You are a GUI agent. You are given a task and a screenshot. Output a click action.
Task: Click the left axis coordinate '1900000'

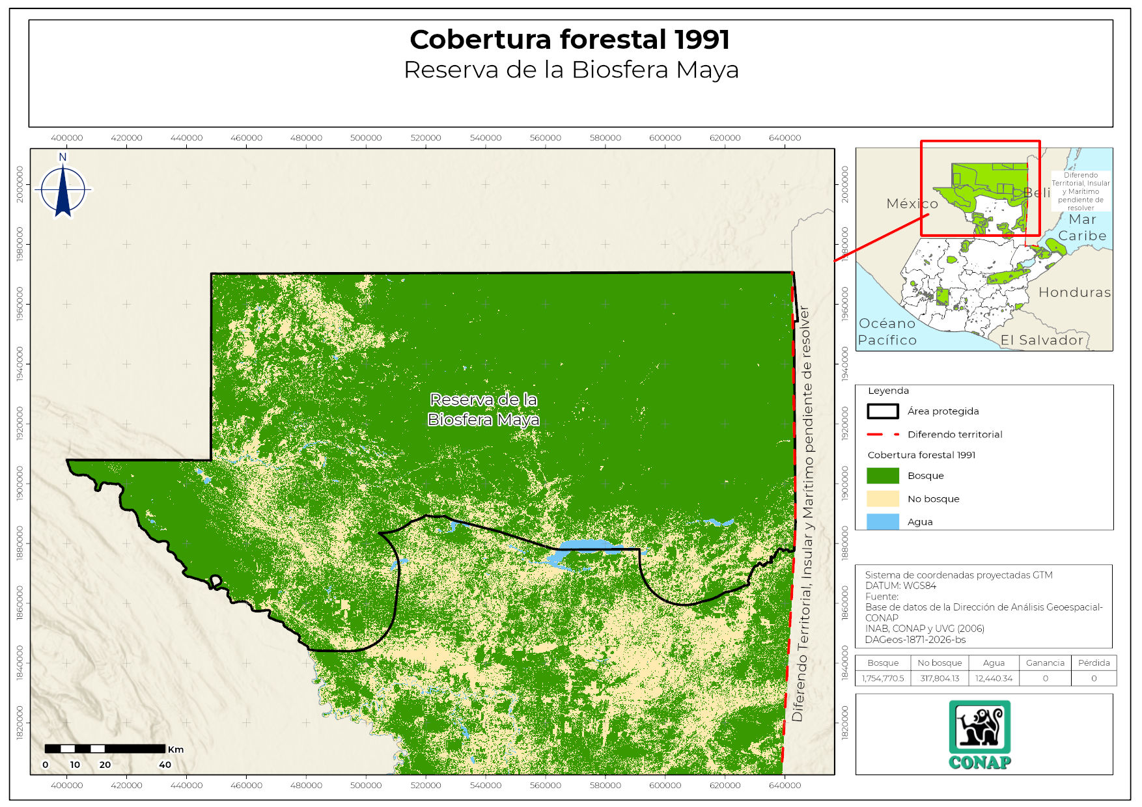tap(20, 483)
